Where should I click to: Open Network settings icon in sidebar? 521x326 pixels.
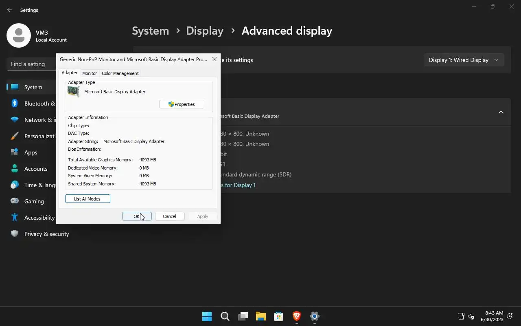click(x=15, y=120)
